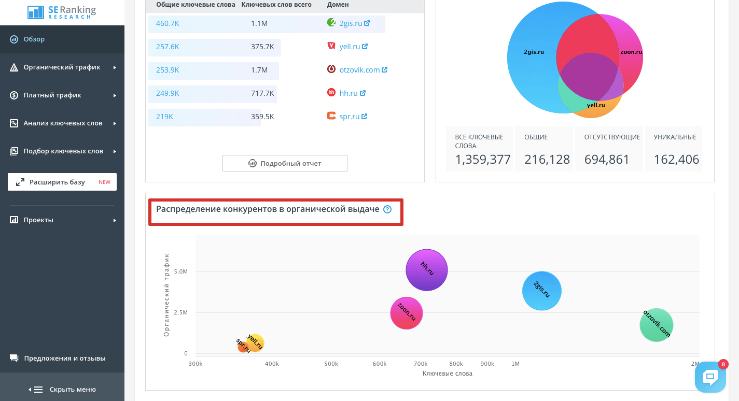The width and height of the screenshot is (739, 401).
Task: Click the zoon.ru pink bubble in scatter chart
Action: 407,313
